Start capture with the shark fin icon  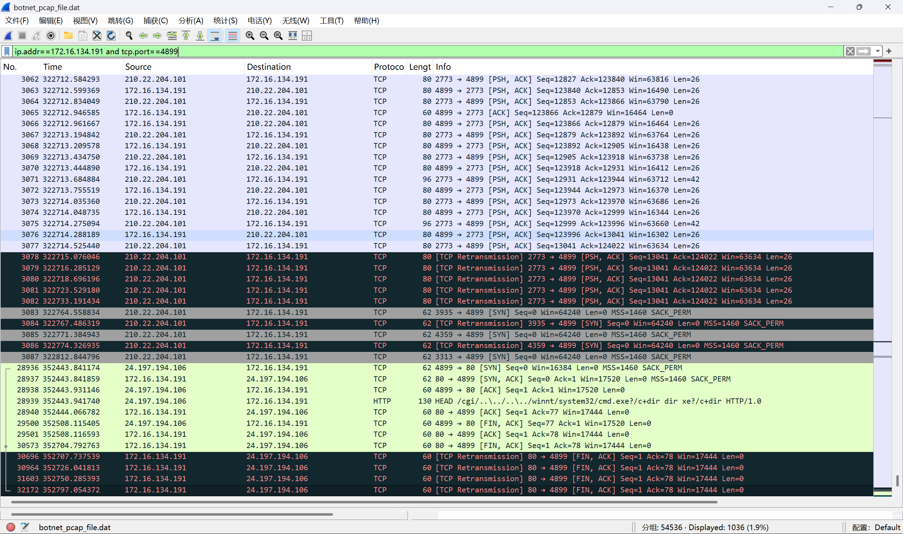pos(8,36)
